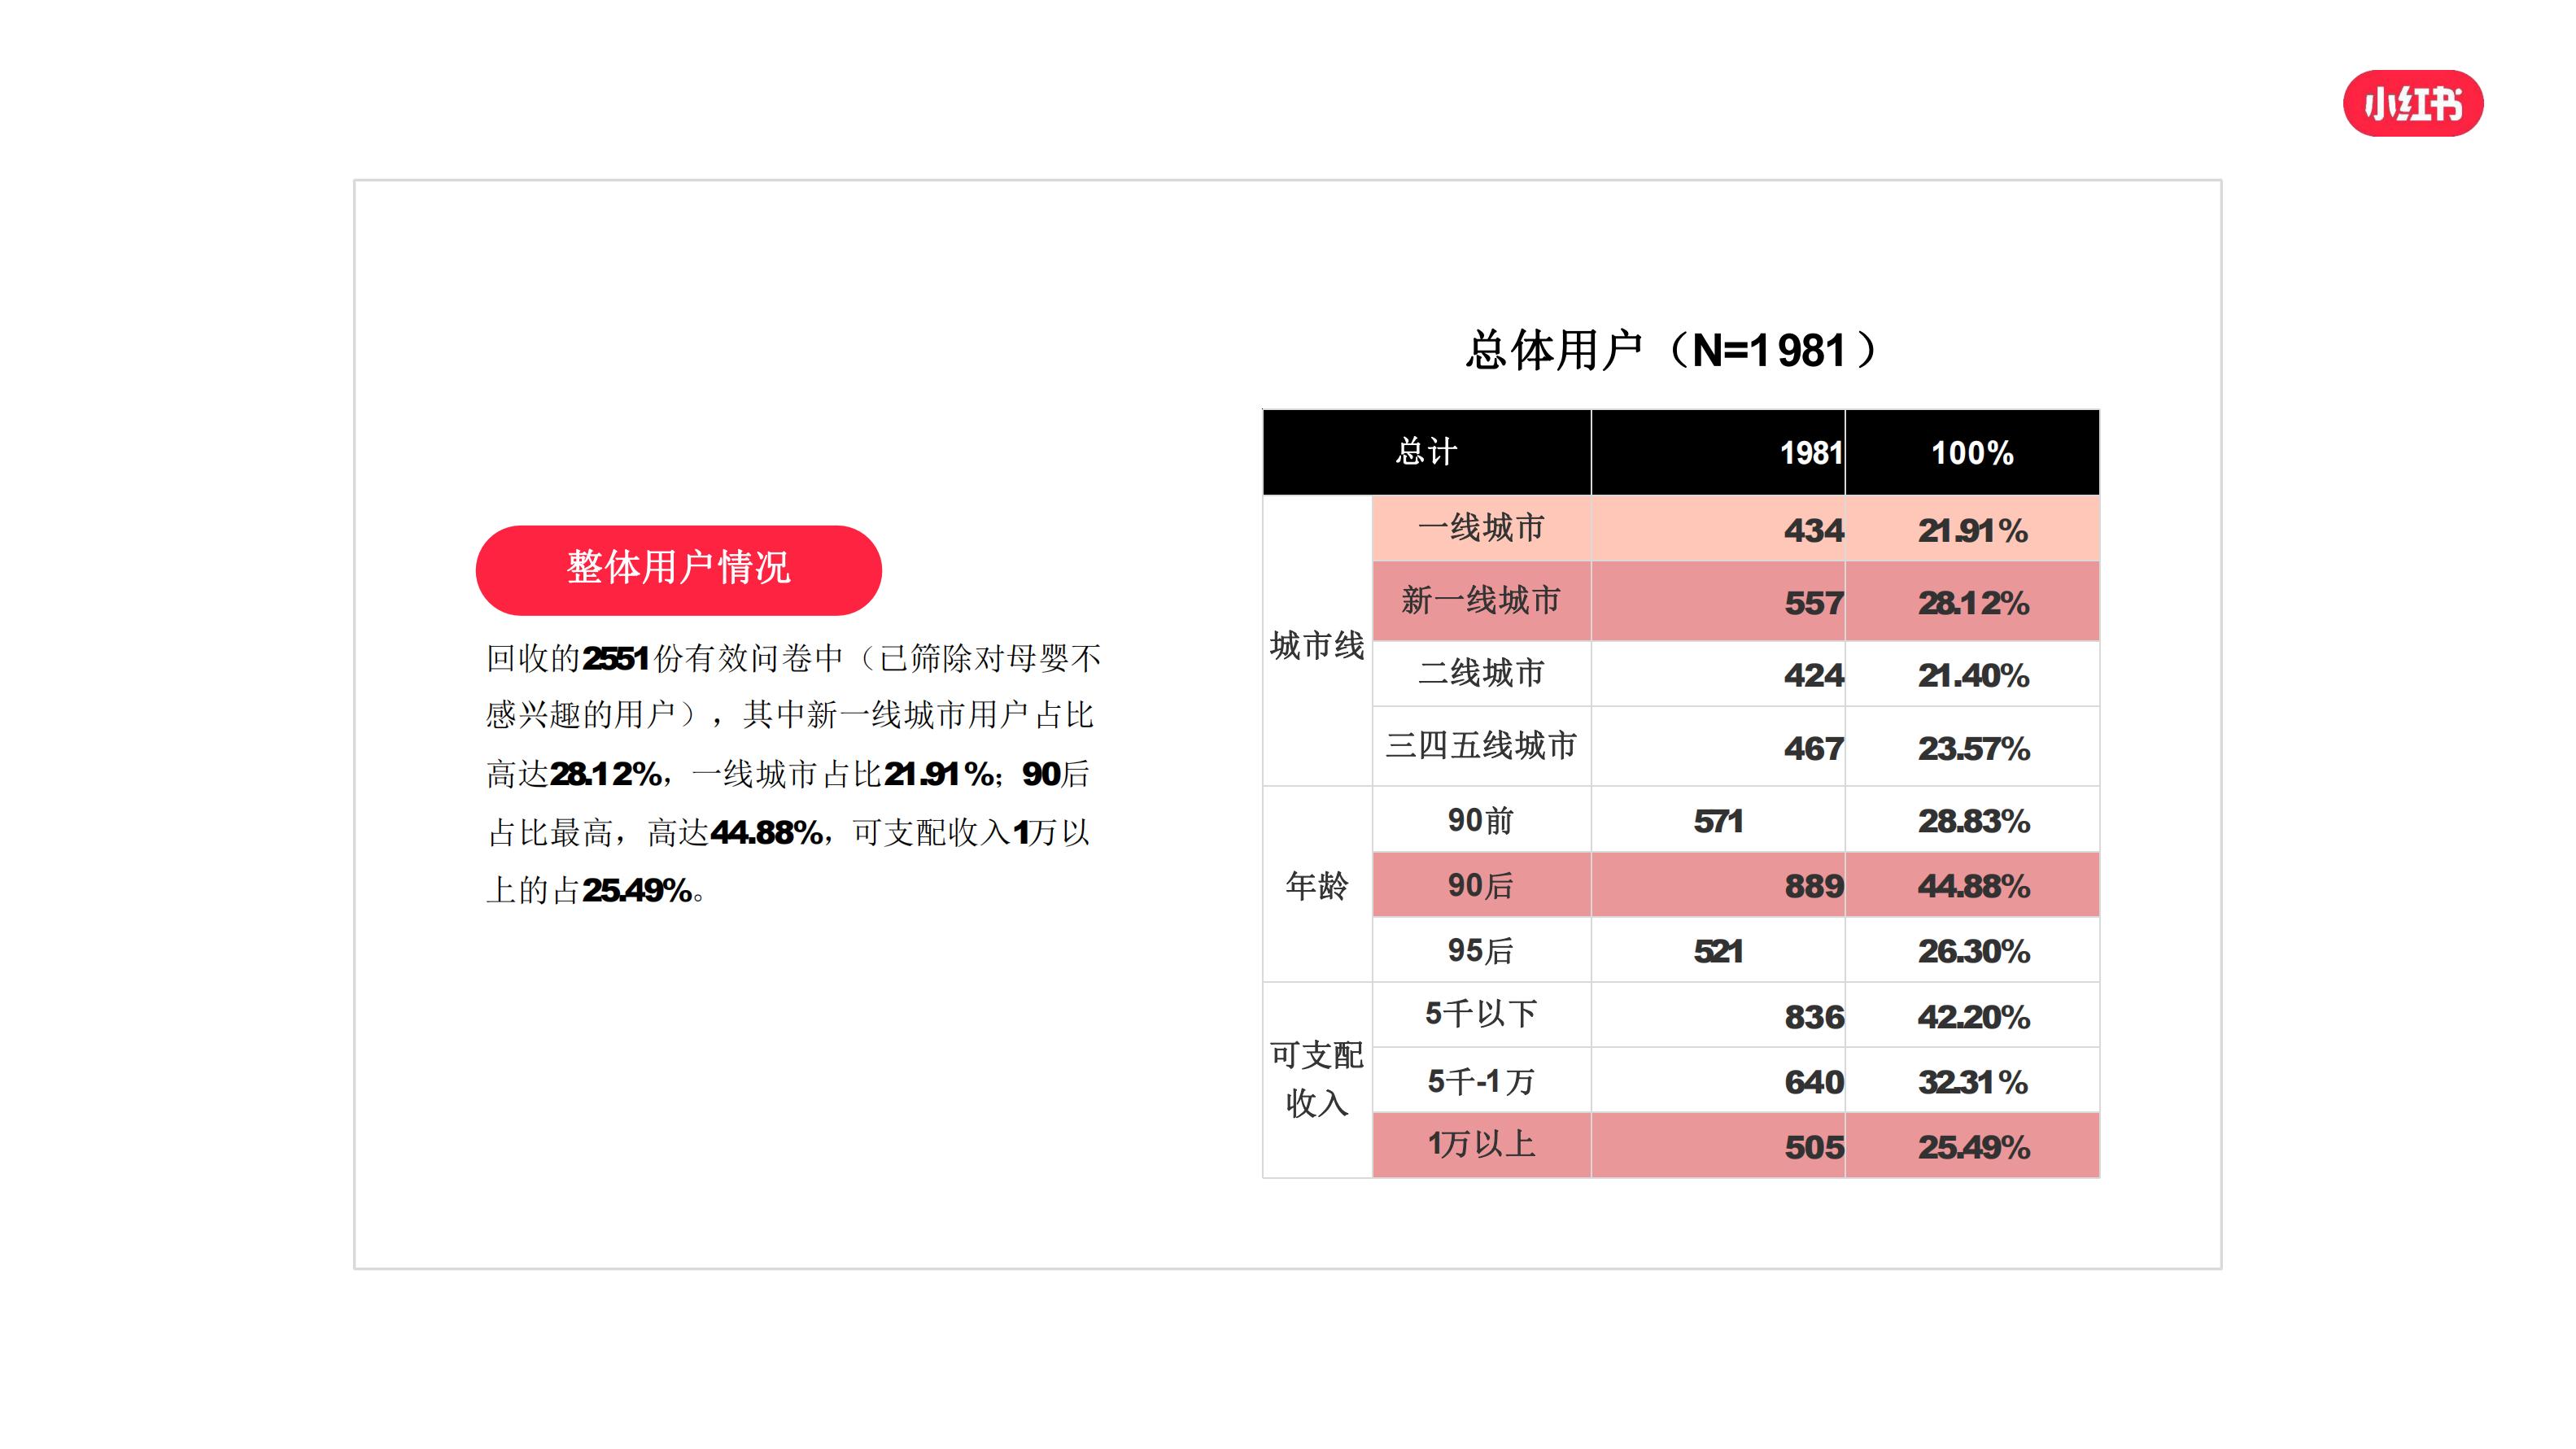Click the 21.91% cell in table

[1971, 528]
